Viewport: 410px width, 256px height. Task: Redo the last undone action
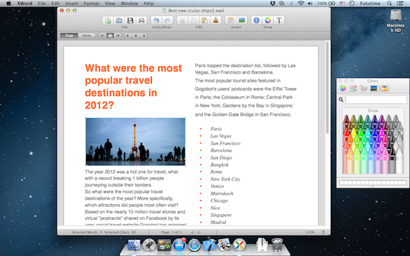tap(167, 20)
